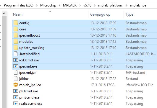This screenshot has height=108, width=157.
Task: Click the realicecmd.exe application icon
Action: coord(16,103)
